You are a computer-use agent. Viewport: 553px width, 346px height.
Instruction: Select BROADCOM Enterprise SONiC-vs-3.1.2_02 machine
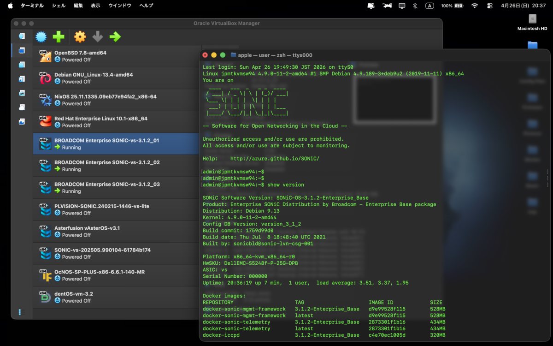pos(117,166)
